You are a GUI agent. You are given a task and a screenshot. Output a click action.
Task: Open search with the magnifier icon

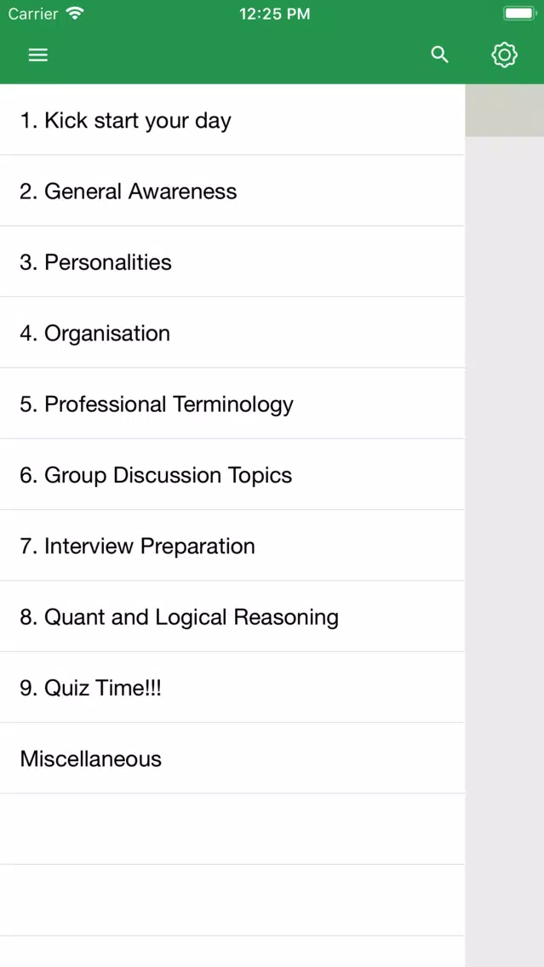pyautogui.click(x=440, y=54)
